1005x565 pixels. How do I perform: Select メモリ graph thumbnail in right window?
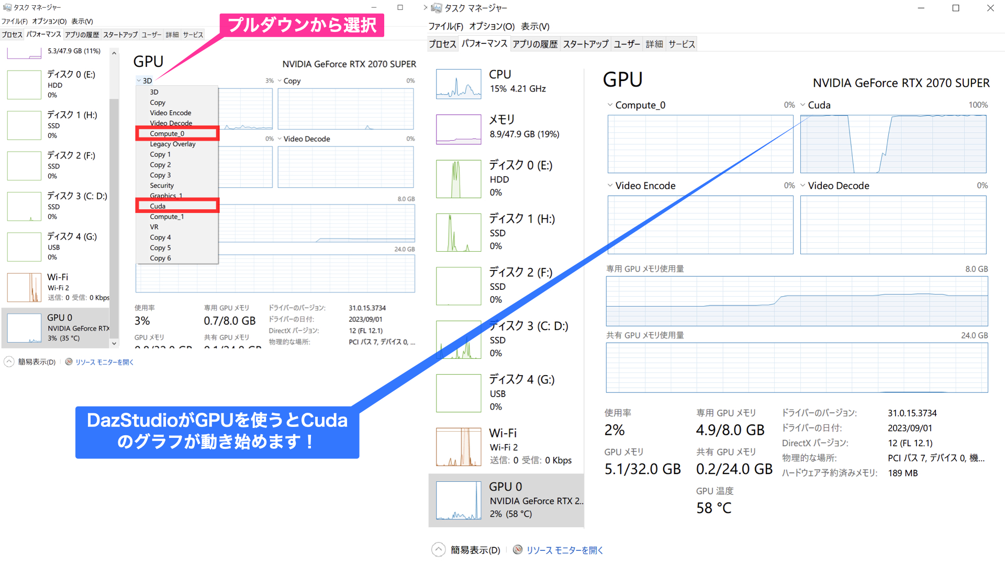(x=459, y=129)
